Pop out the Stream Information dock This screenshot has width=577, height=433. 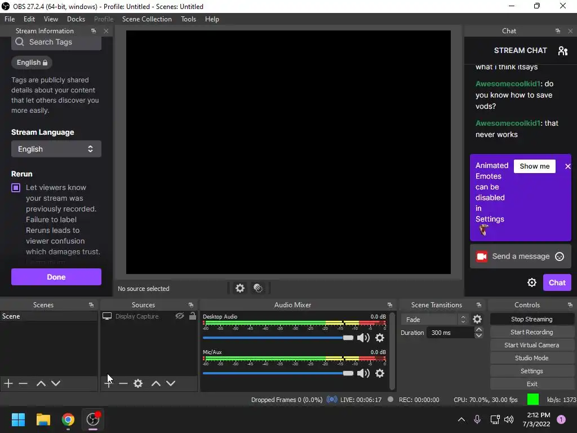pos(94,31)
